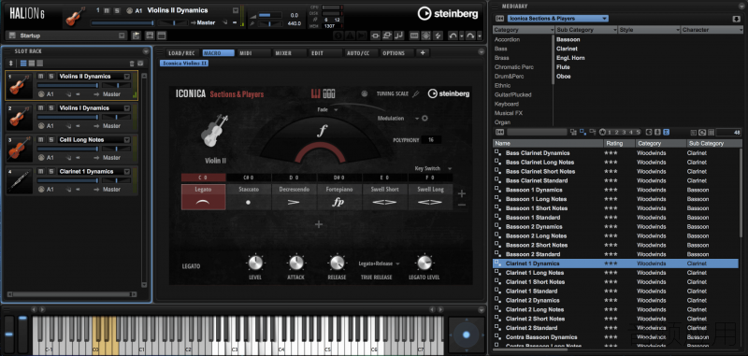The width and height of the screenshot is (748, 356).
Task: Open the Style filter dropdown
Action: [x=677, y=30]
